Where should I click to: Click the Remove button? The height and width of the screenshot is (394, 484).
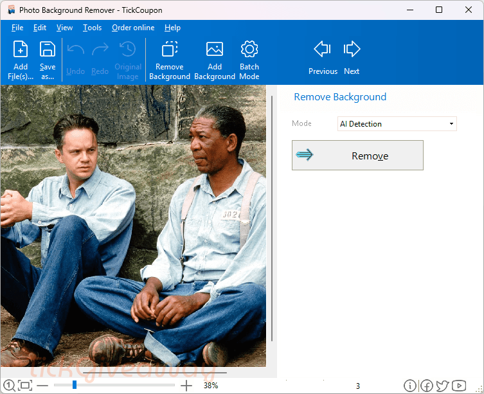pos(357,156)
